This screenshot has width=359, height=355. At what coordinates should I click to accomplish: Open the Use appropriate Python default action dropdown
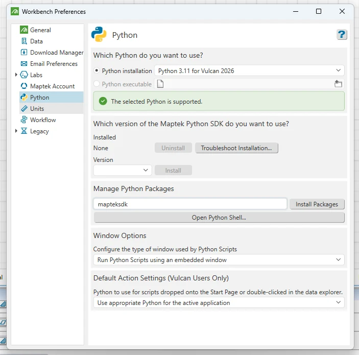tap(219, 302)
